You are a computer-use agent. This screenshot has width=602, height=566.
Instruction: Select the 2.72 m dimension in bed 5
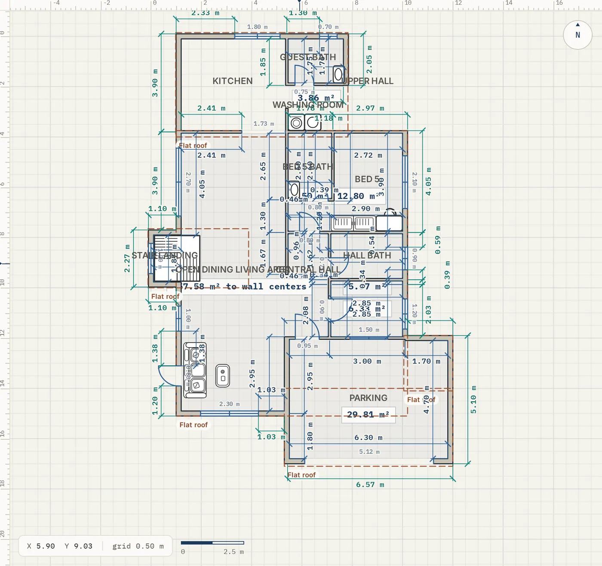368,155
